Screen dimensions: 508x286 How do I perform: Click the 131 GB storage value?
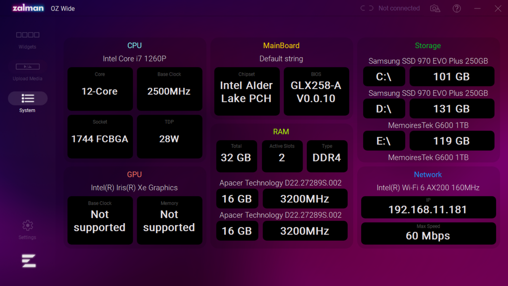(452, 109)
